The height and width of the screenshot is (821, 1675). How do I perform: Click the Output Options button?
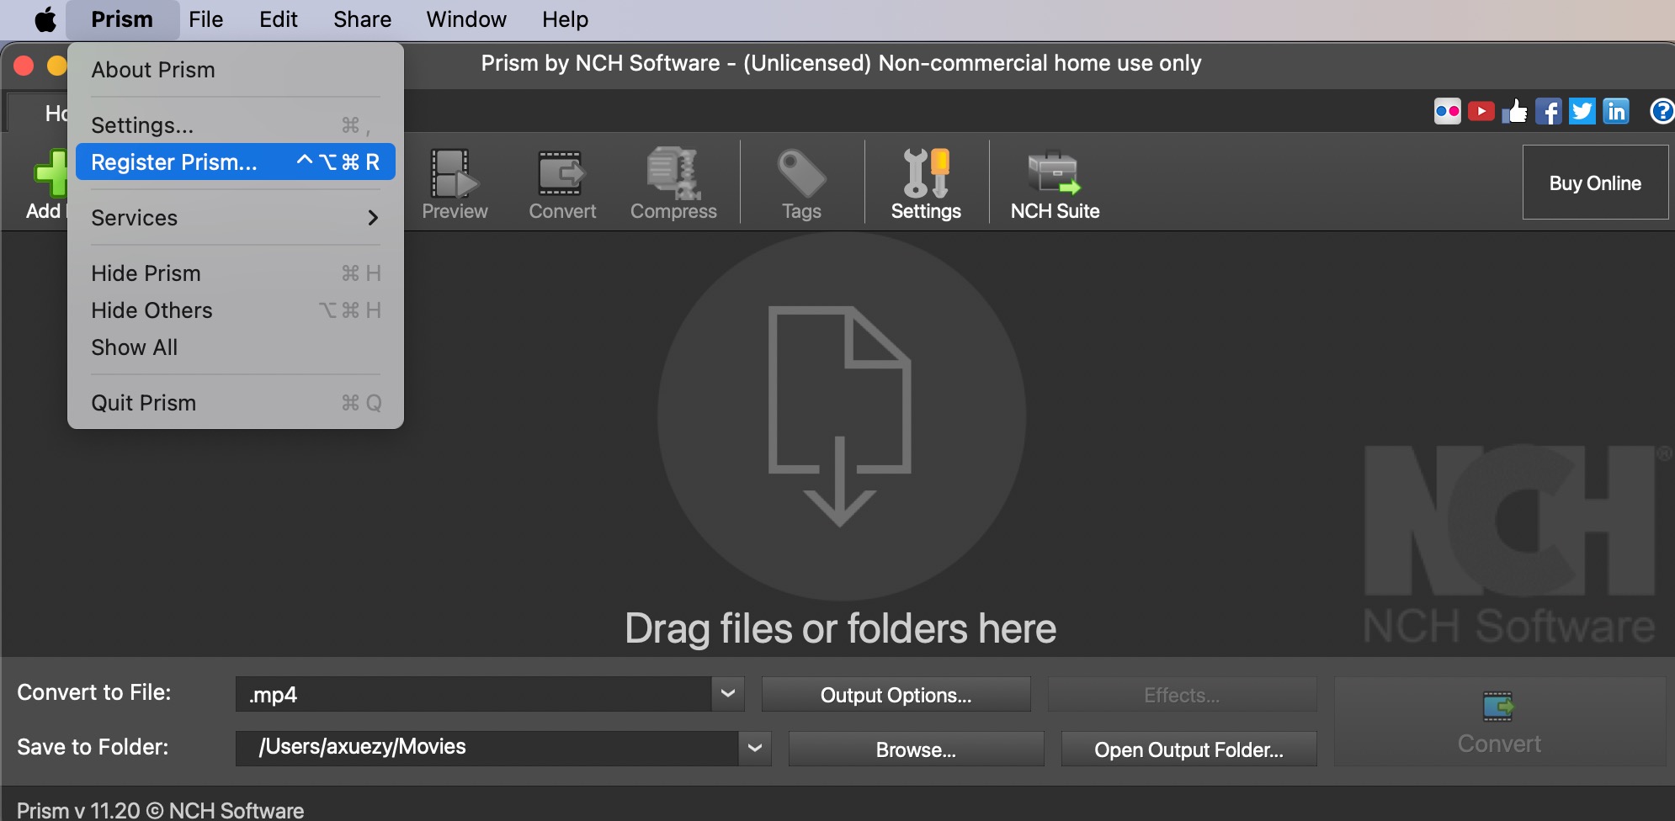click(x=896, y=695)
